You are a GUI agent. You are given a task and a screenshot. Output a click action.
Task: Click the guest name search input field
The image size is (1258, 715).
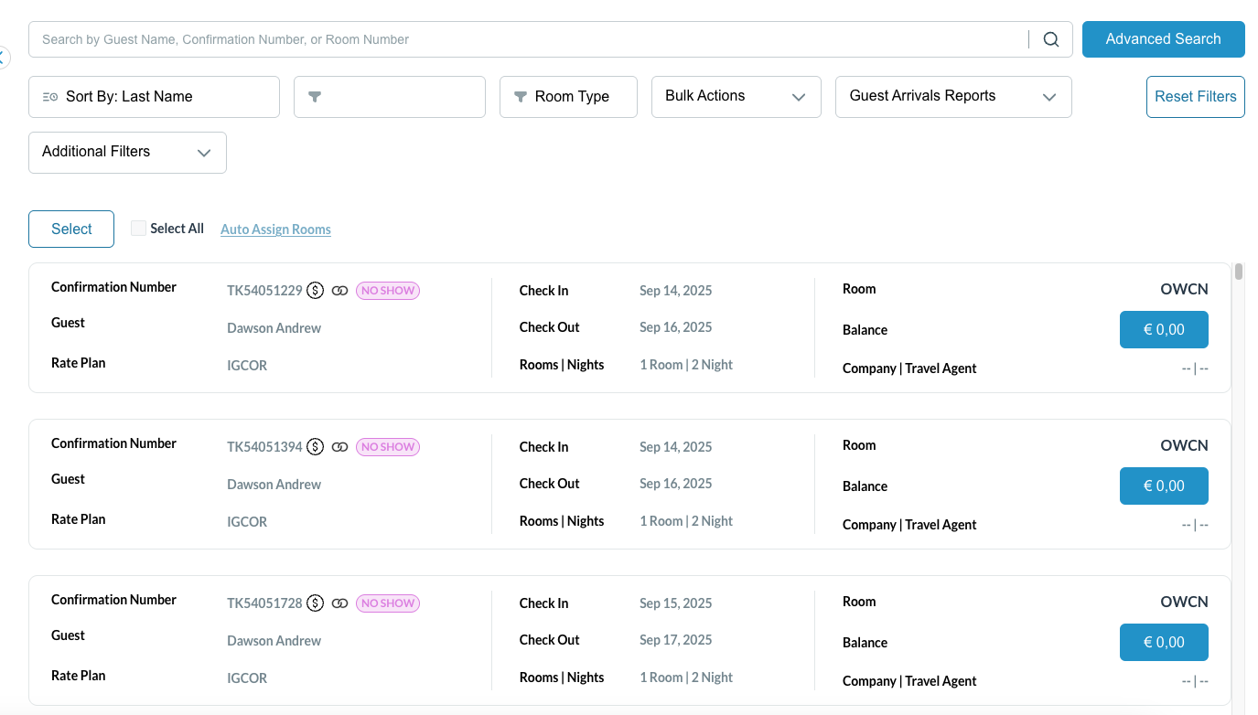point(531,39)
